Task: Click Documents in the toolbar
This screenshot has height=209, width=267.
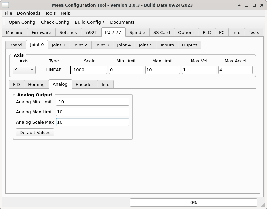Action: click(x=122, y=22)
